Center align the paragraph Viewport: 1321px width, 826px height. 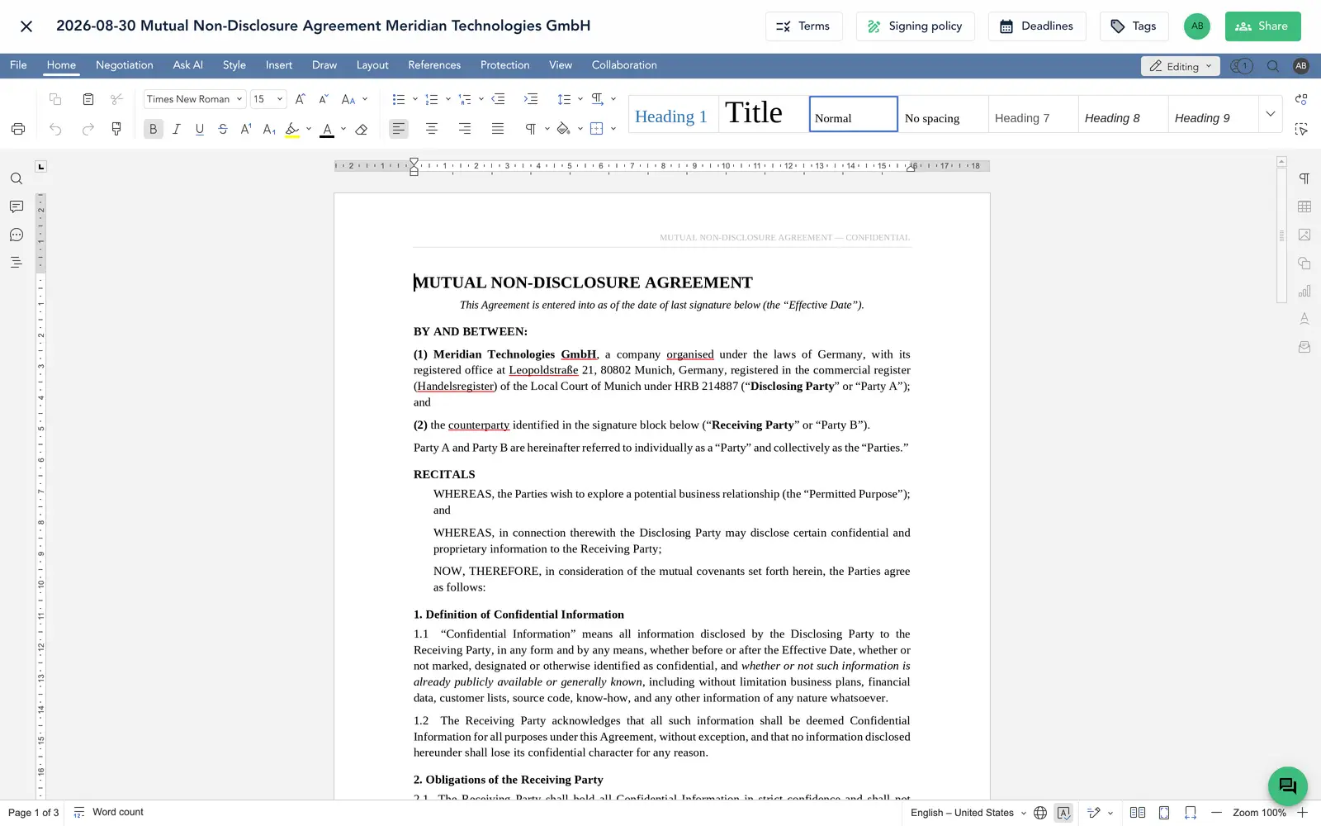432,129
